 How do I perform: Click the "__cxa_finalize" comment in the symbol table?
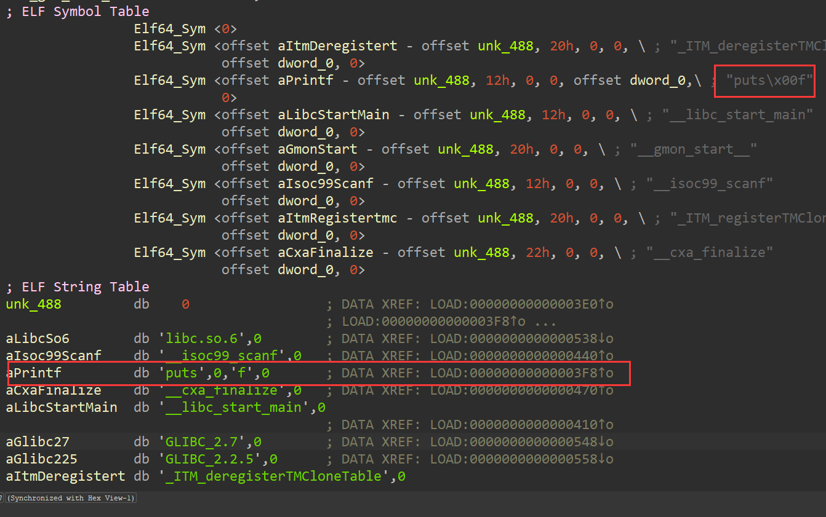(710, 253)
